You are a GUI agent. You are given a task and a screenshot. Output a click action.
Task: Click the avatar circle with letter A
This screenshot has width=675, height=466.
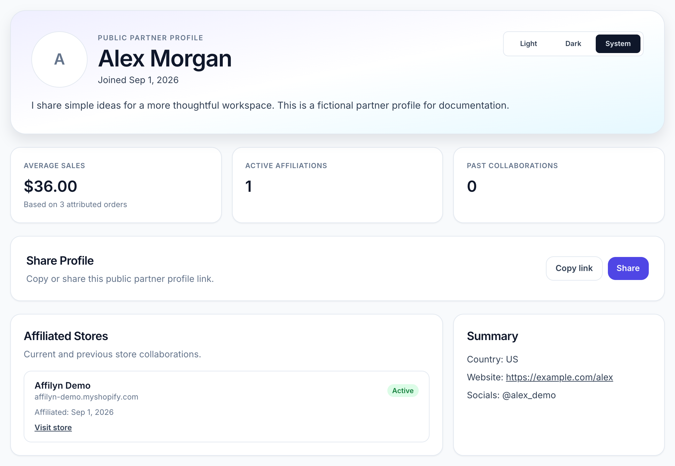click(59, 59)
